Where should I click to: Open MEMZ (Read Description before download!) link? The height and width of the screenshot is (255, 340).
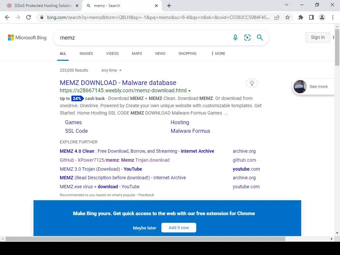point(123,178)
